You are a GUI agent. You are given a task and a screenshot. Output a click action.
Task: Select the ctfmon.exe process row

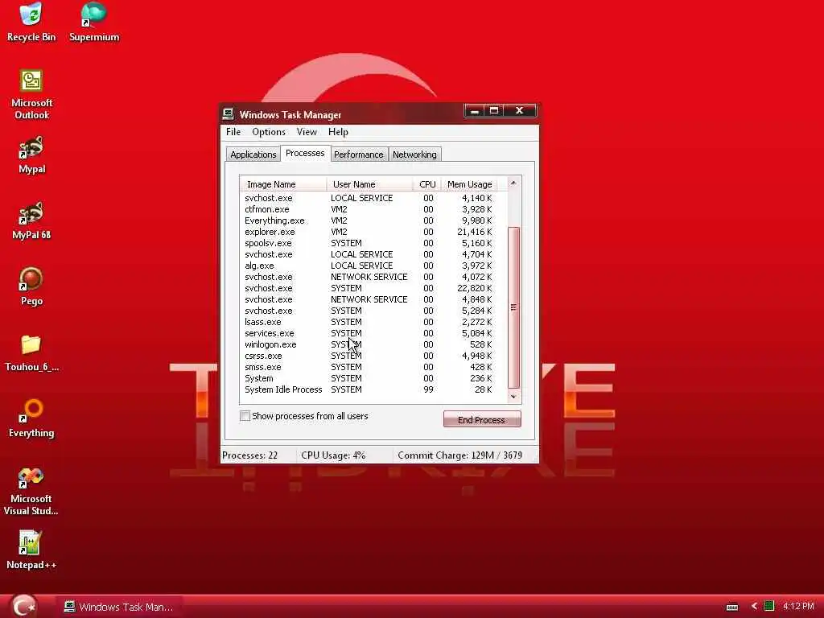(x=369, y=209)
